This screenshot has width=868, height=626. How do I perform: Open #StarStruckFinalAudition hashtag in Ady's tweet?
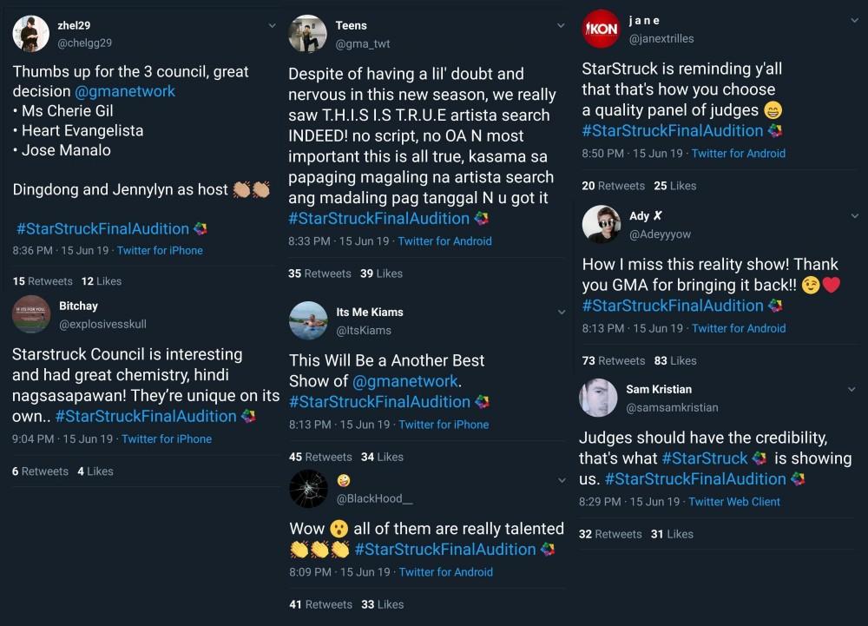click(x=673, y=306)
